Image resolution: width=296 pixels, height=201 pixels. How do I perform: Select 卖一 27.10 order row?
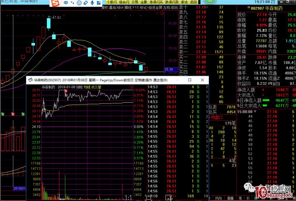(x=207, y=52)
